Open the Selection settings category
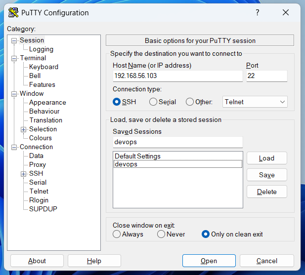The height and width of the screenshot is (275, 305). point(43,129)
